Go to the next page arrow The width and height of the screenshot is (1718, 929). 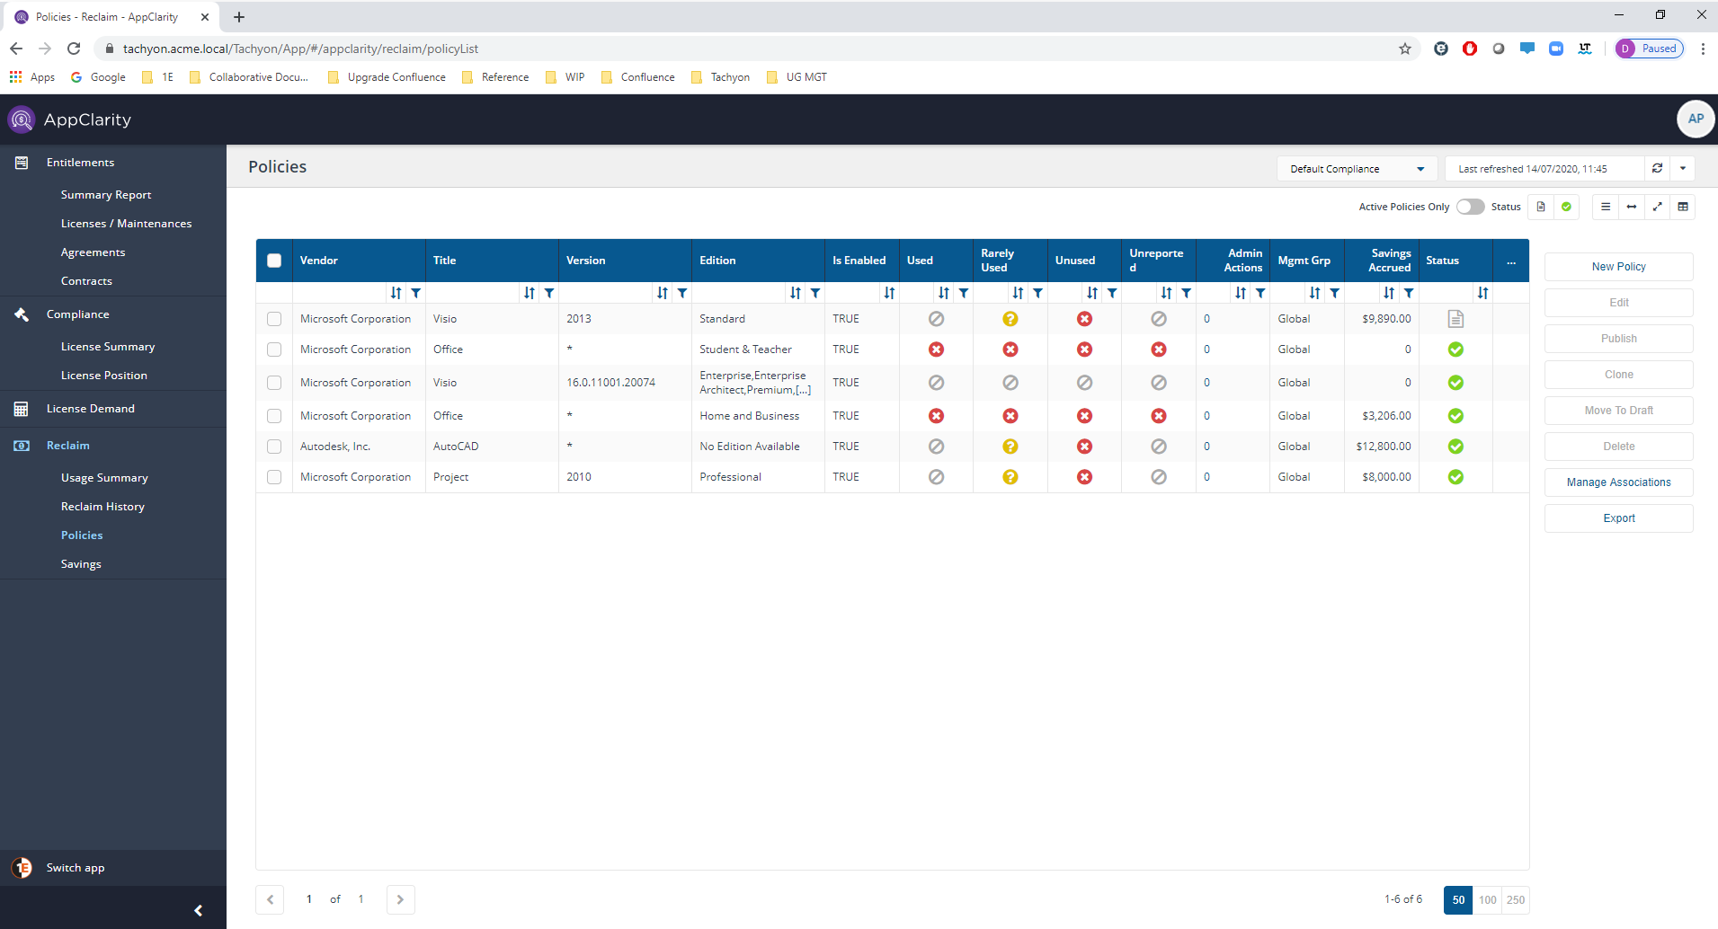click(400, 899)
